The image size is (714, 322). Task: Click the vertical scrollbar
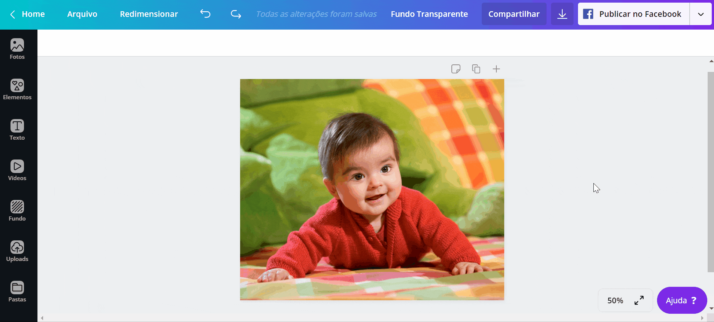(711, 172)
